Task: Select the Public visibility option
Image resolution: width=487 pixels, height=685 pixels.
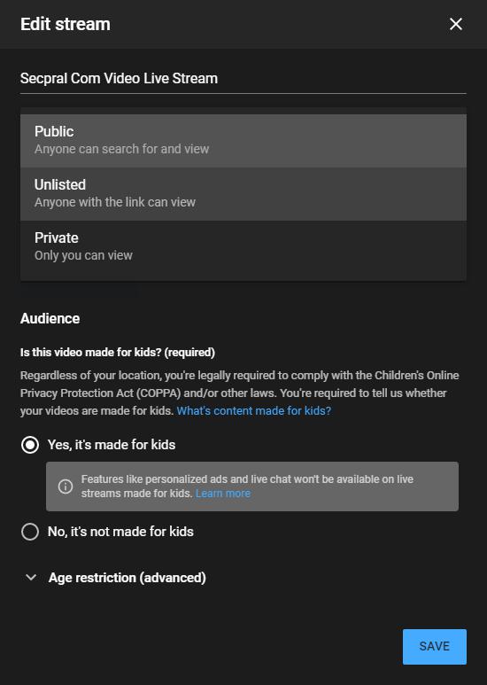Action: [243, 141]
